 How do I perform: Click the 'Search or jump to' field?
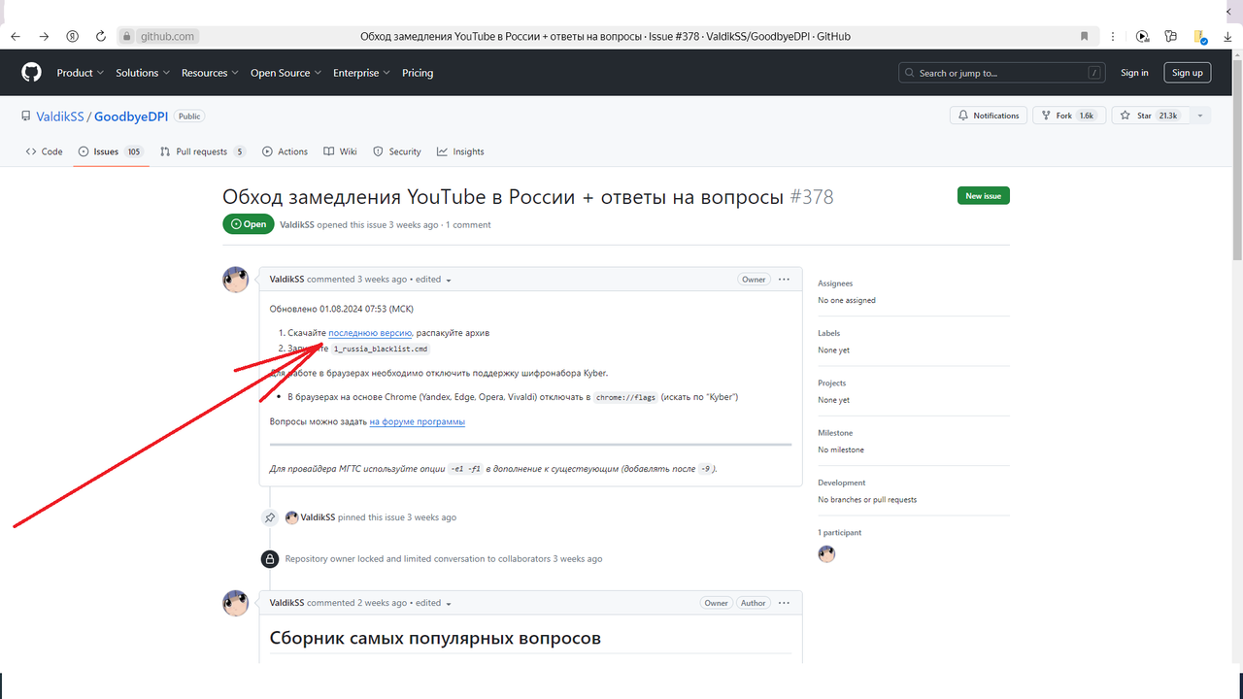(x=1000, y=72)
